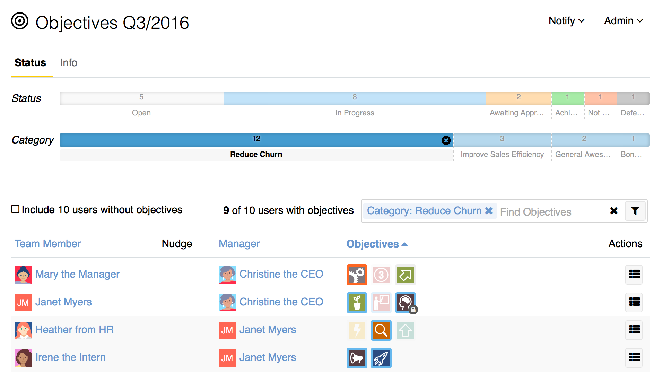
Task: Remove the Category: Reduce Churn filter tag
Action: point(489,211)
